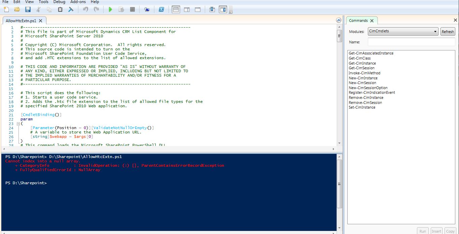Viewport: 459px width, 234px height.
Task: Select Remove-CimInstance in command list
Action: 366,97
